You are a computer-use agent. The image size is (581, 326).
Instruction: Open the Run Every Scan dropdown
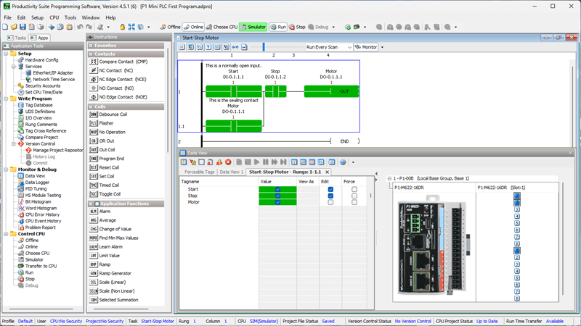(328, 47)
